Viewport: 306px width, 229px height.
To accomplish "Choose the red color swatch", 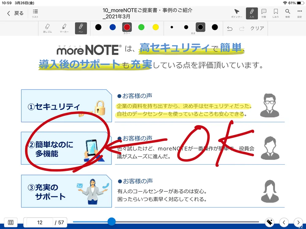I will 127,27.
